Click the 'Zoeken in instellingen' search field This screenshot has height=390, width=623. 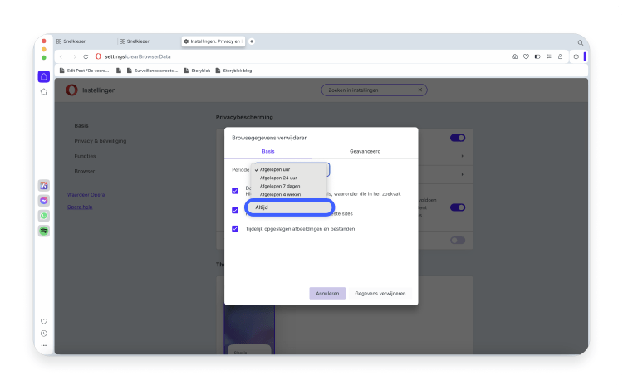tap(374, 90)
